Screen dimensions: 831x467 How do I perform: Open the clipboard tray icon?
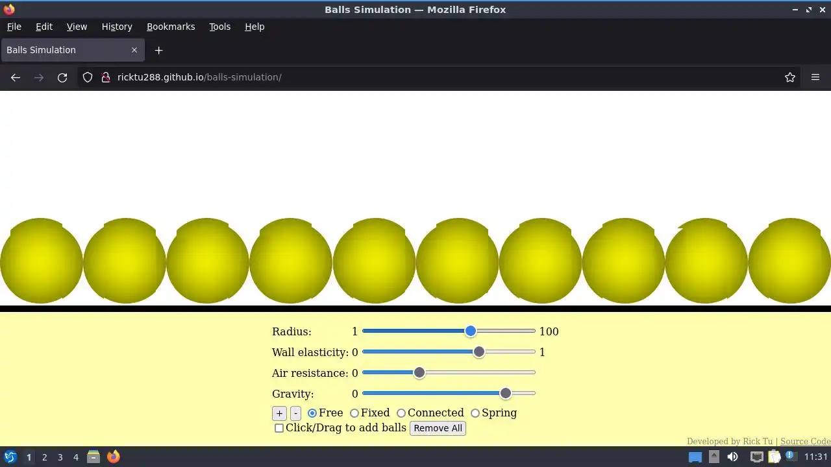tap(775, 457)
